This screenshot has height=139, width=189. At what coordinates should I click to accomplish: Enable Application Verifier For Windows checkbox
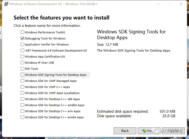tap(22, 44)
